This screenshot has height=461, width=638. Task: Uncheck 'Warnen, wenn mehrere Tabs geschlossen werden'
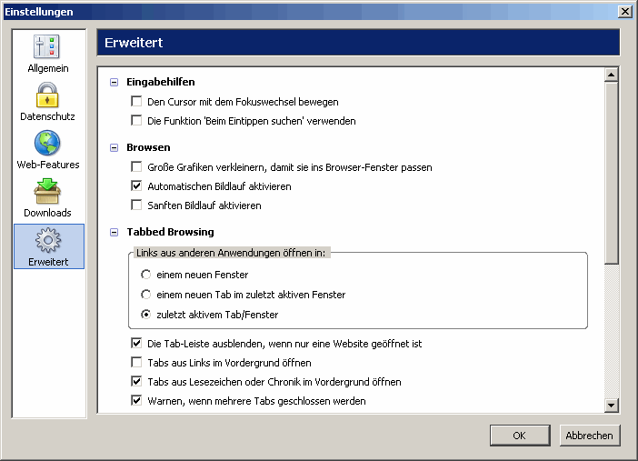click(137, 401)
